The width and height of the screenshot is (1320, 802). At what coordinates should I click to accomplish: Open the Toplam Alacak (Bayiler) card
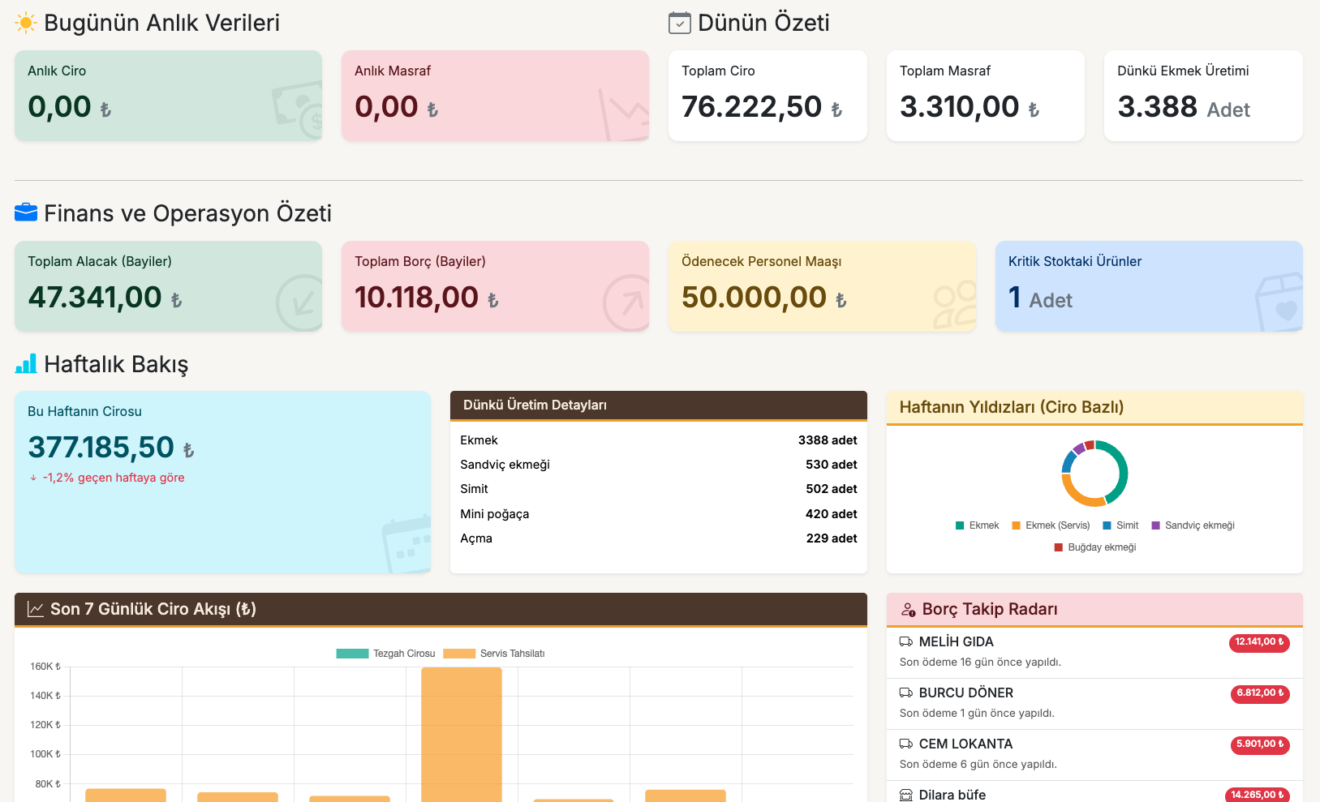(x=168, y=286)
